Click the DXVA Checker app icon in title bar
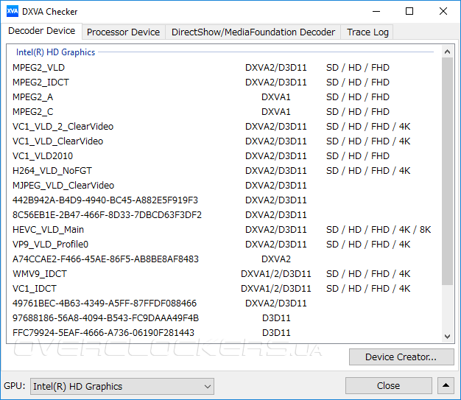The width and height of the screenshot is (461, 400). coord(12,12)
